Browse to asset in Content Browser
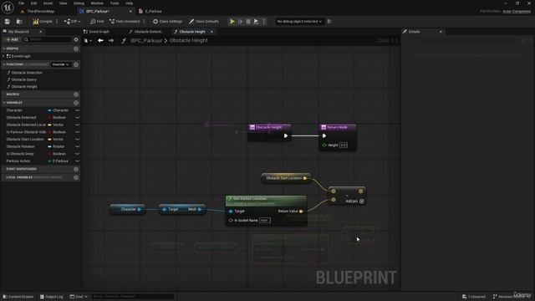 [19, 22]
